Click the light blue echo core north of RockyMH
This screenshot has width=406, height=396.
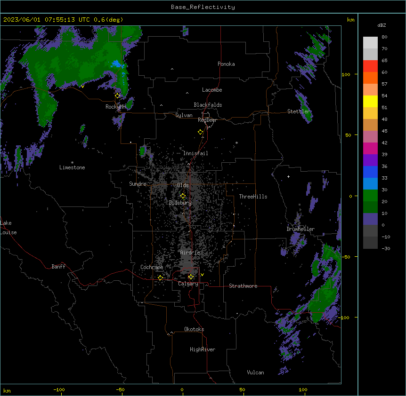point(117,64)
